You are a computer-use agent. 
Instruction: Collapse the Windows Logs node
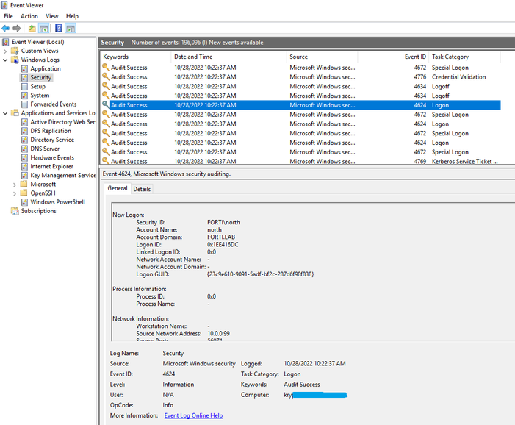coord(6,60)
